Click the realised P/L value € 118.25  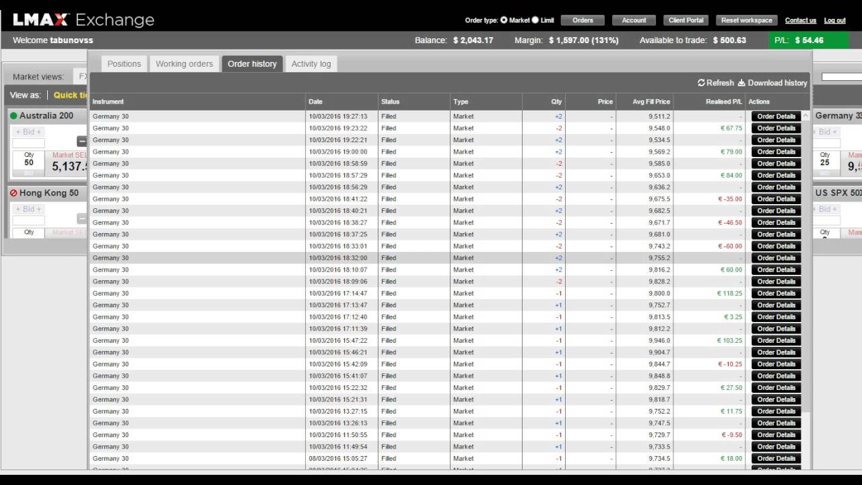point(729,293)
